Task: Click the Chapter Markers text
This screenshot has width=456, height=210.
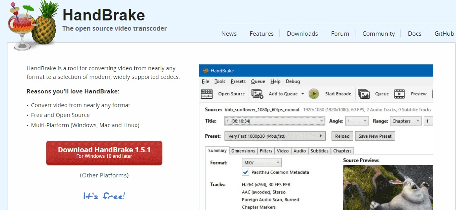Action: [259, 207]
